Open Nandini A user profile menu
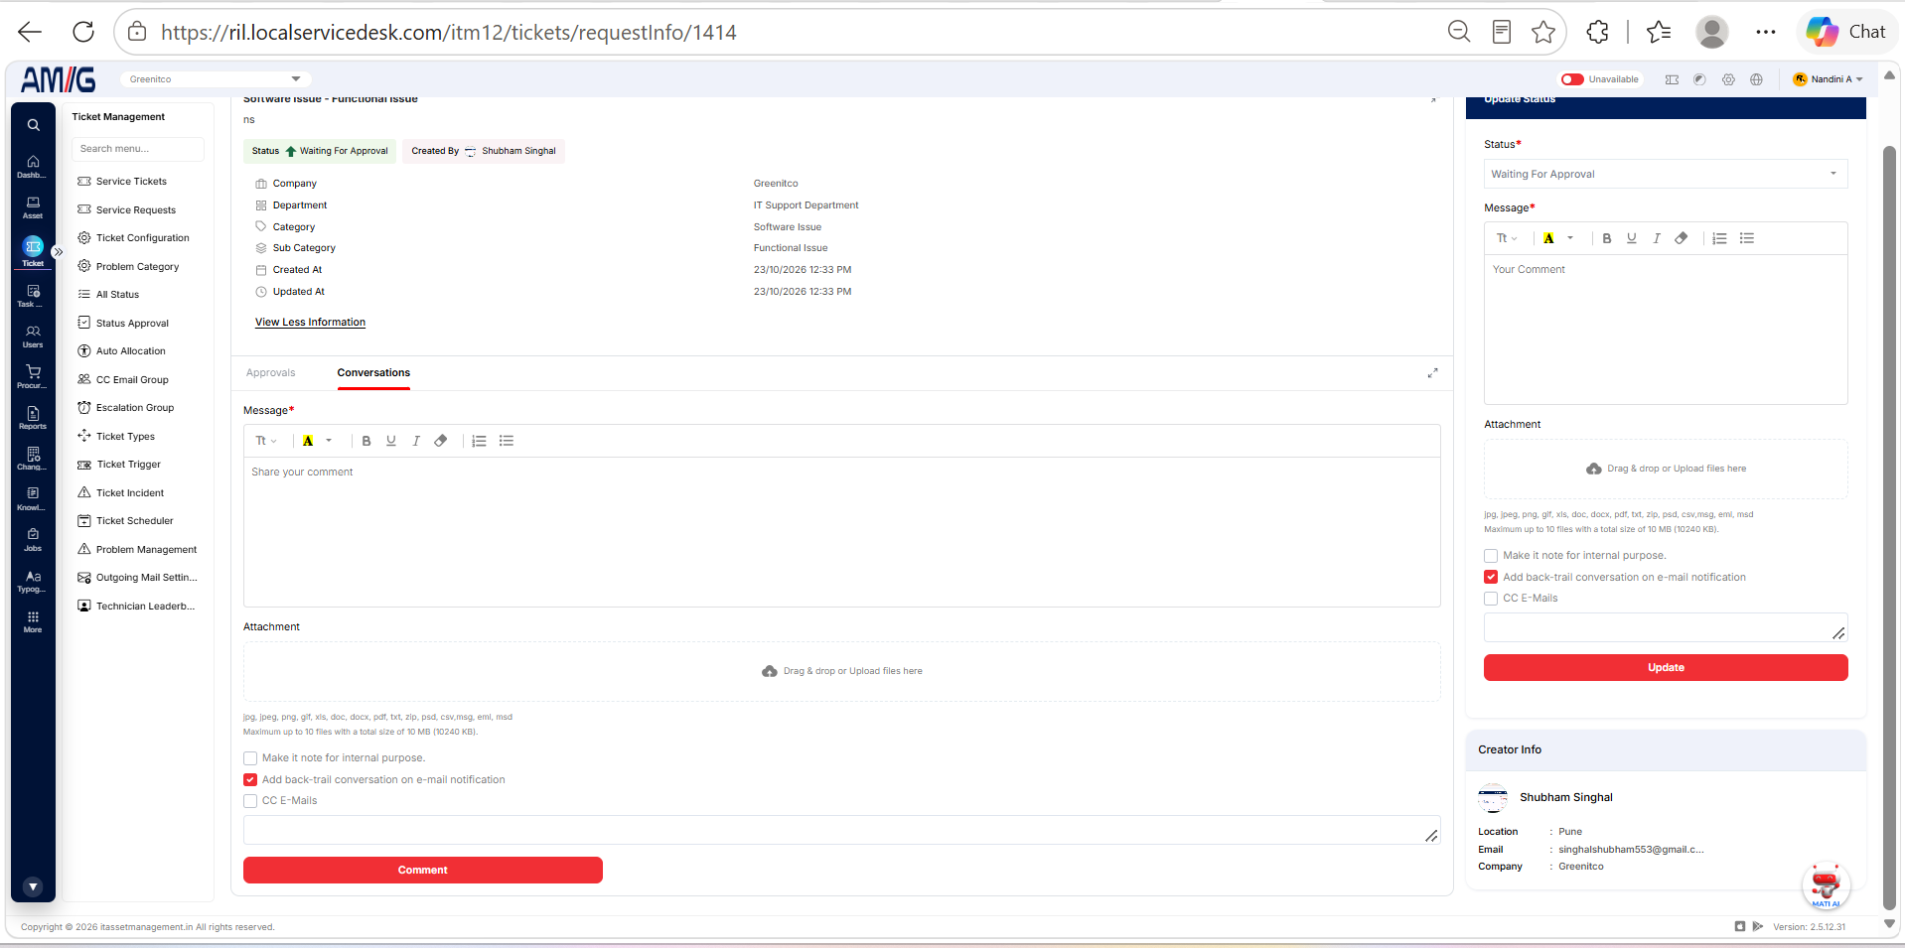Viewport: 1905px width, 948px height. click(x=1828, y=79)
